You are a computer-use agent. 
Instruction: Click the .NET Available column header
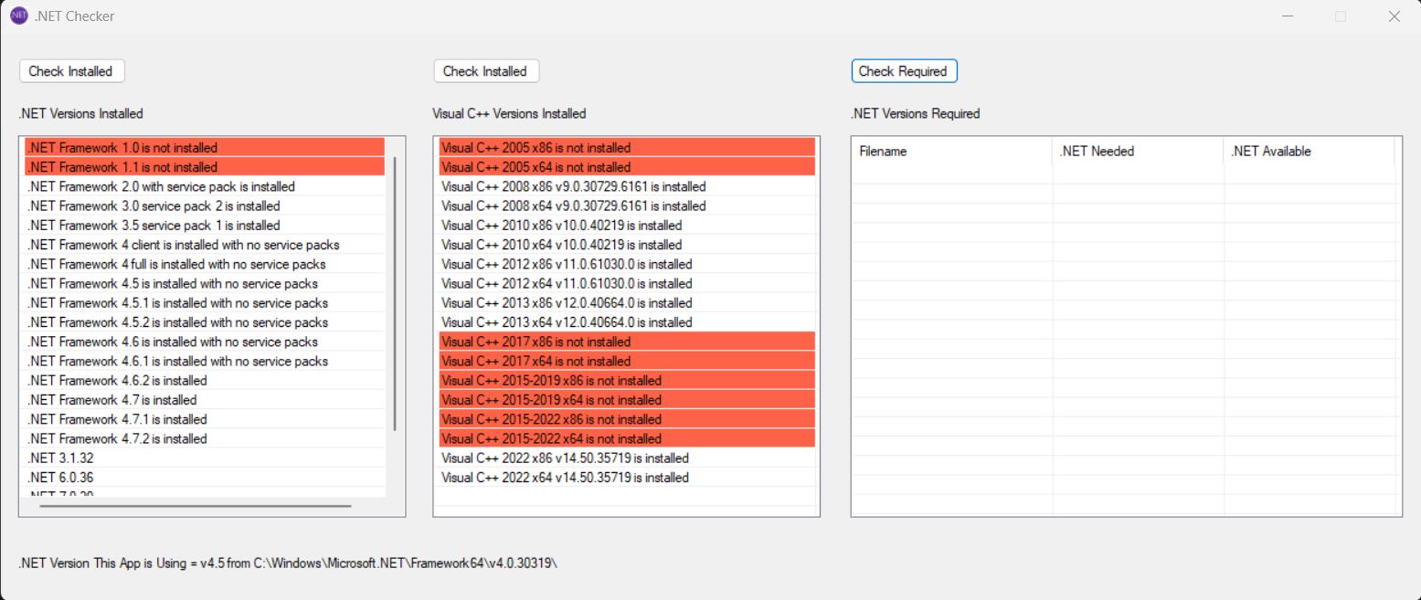pos(1308,152)
